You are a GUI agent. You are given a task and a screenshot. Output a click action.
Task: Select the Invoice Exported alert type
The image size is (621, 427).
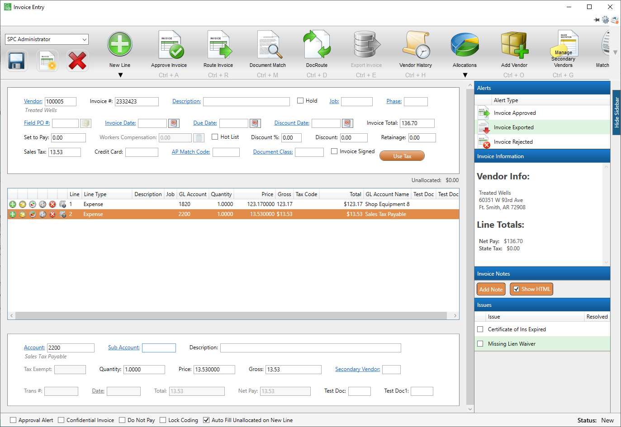[x=542, y=127]
